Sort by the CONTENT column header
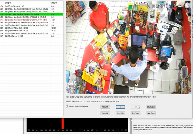Viewport: 193px width, 134px height. pos(8,3)
